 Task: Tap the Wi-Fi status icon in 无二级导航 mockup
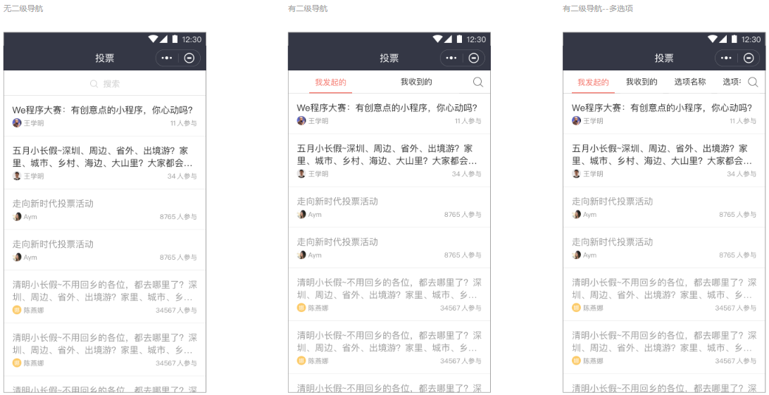154,39
